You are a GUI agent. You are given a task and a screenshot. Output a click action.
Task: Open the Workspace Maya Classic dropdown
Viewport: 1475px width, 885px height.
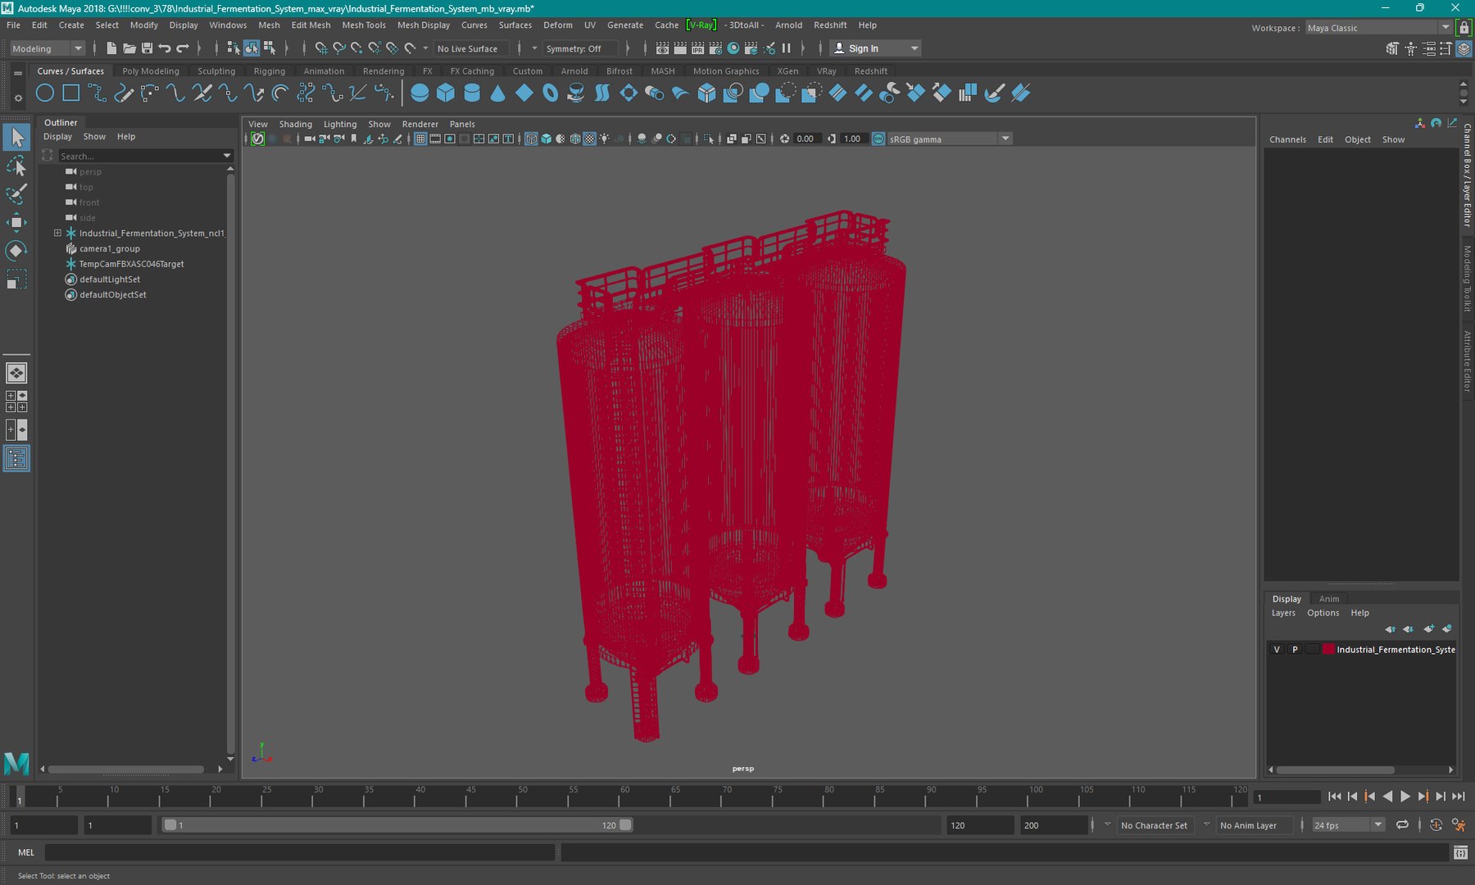coord(1378,28)
